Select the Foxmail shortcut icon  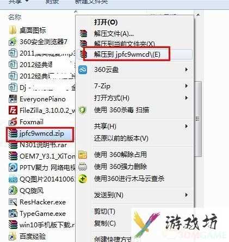click(13, 122)
